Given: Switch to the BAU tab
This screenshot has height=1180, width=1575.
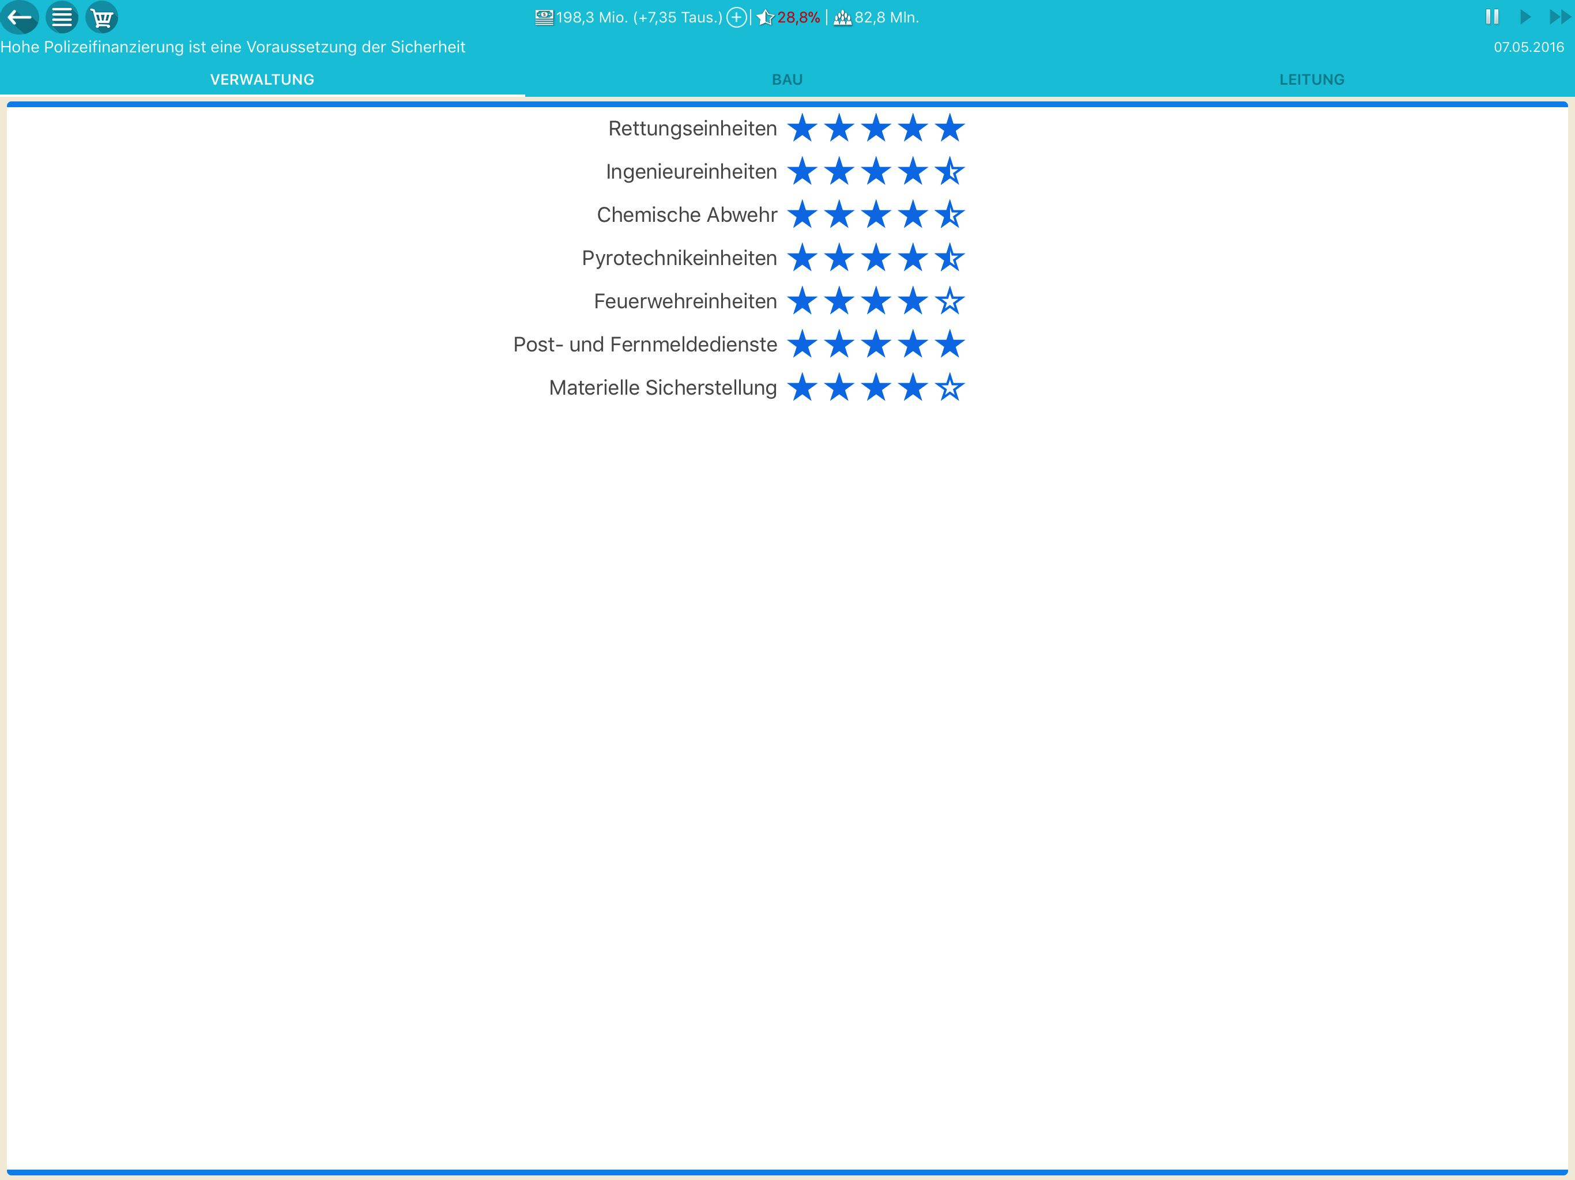Looking at the screenshot, I should pyautogui.click(x=787, y=79).
